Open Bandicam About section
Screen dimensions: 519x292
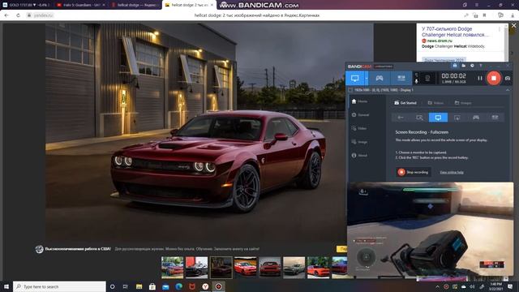(x=359, y=155)
